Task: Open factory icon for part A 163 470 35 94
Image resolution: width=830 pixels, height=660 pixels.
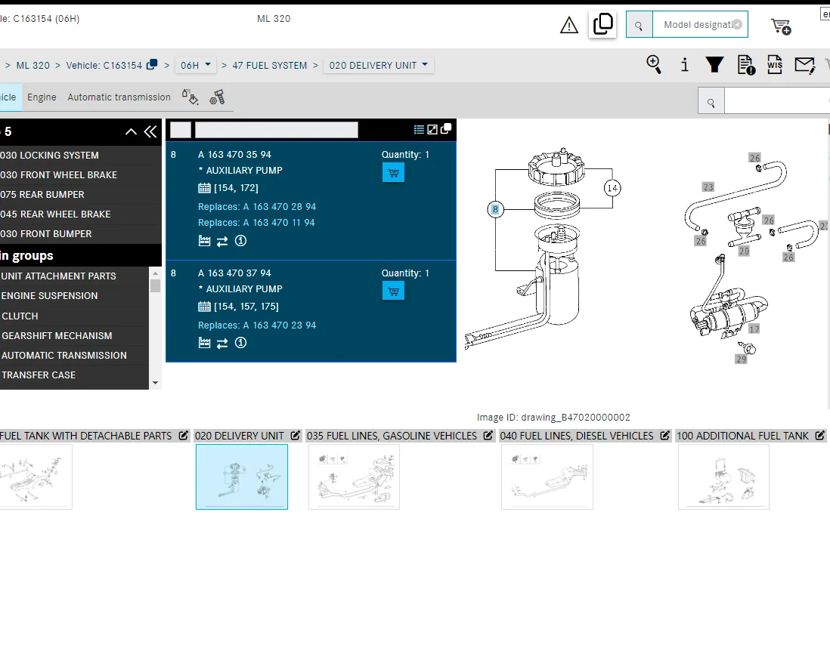Action: tap(204, 241)
